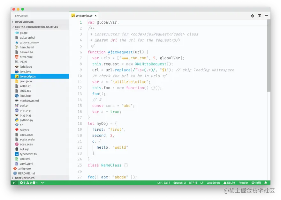Viewport: 281px width, 200px height.
Task: Click the Perl icon beside perl.pl
Action: click(x=17, y=106)
